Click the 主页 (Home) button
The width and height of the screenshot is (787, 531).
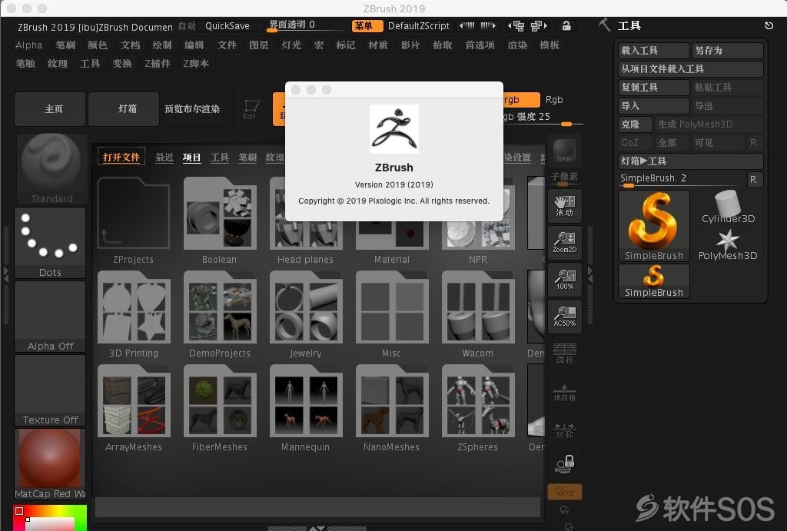(50, 109)
